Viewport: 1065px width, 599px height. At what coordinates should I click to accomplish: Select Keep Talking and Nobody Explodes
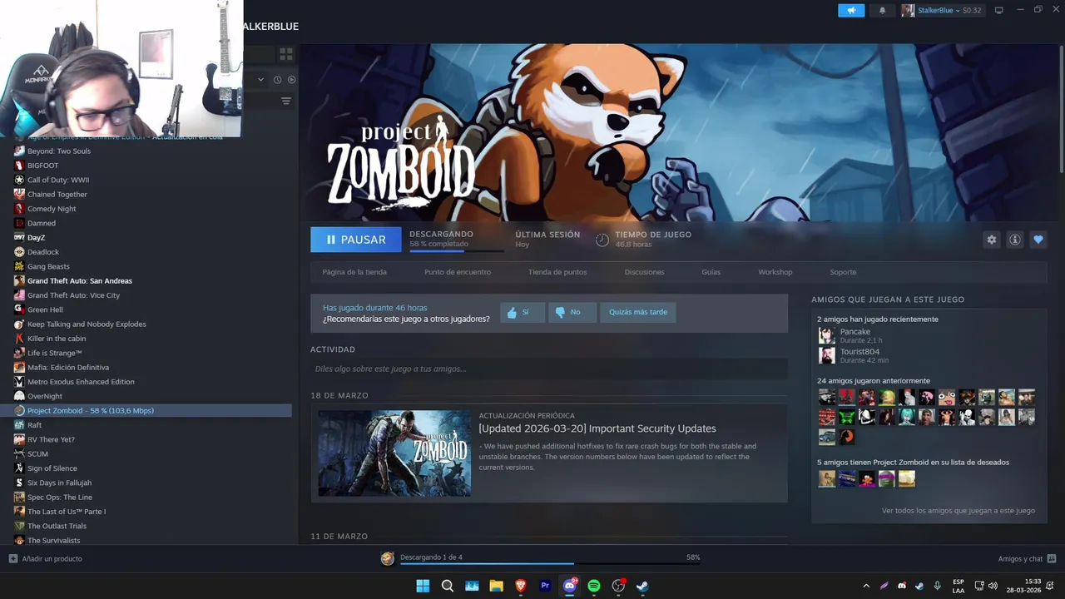tap(87, 324)
